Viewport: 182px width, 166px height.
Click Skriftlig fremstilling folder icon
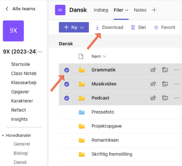[82, 154]
